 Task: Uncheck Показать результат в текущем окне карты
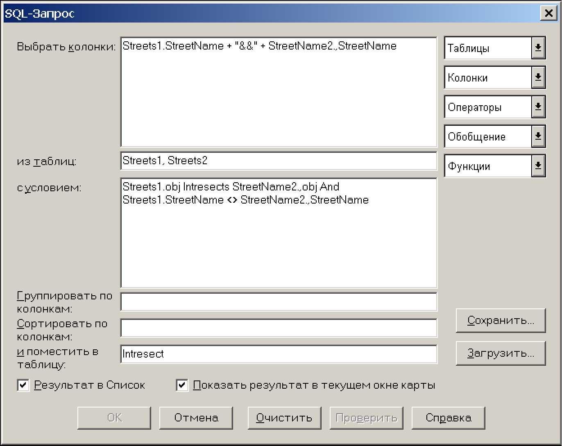point(182,385)
